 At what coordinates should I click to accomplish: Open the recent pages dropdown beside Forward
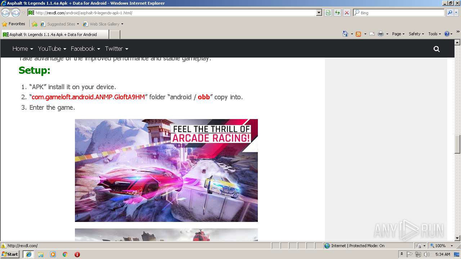pyautogui.click(x=23, y=13)
